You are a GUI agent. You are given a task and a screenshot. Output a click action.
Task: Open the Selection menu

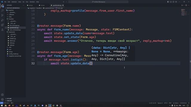coord(14,2)
